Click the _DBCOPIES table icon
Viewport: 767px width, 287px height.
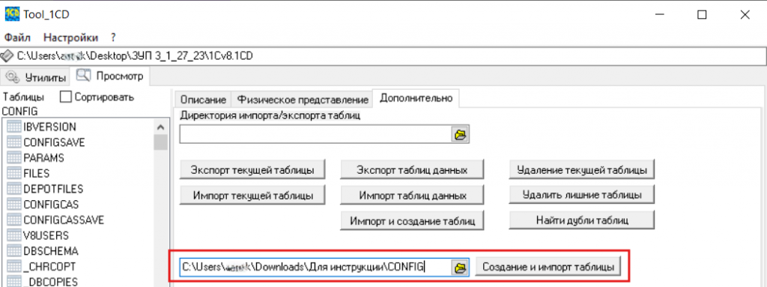[x=14, y=282]
